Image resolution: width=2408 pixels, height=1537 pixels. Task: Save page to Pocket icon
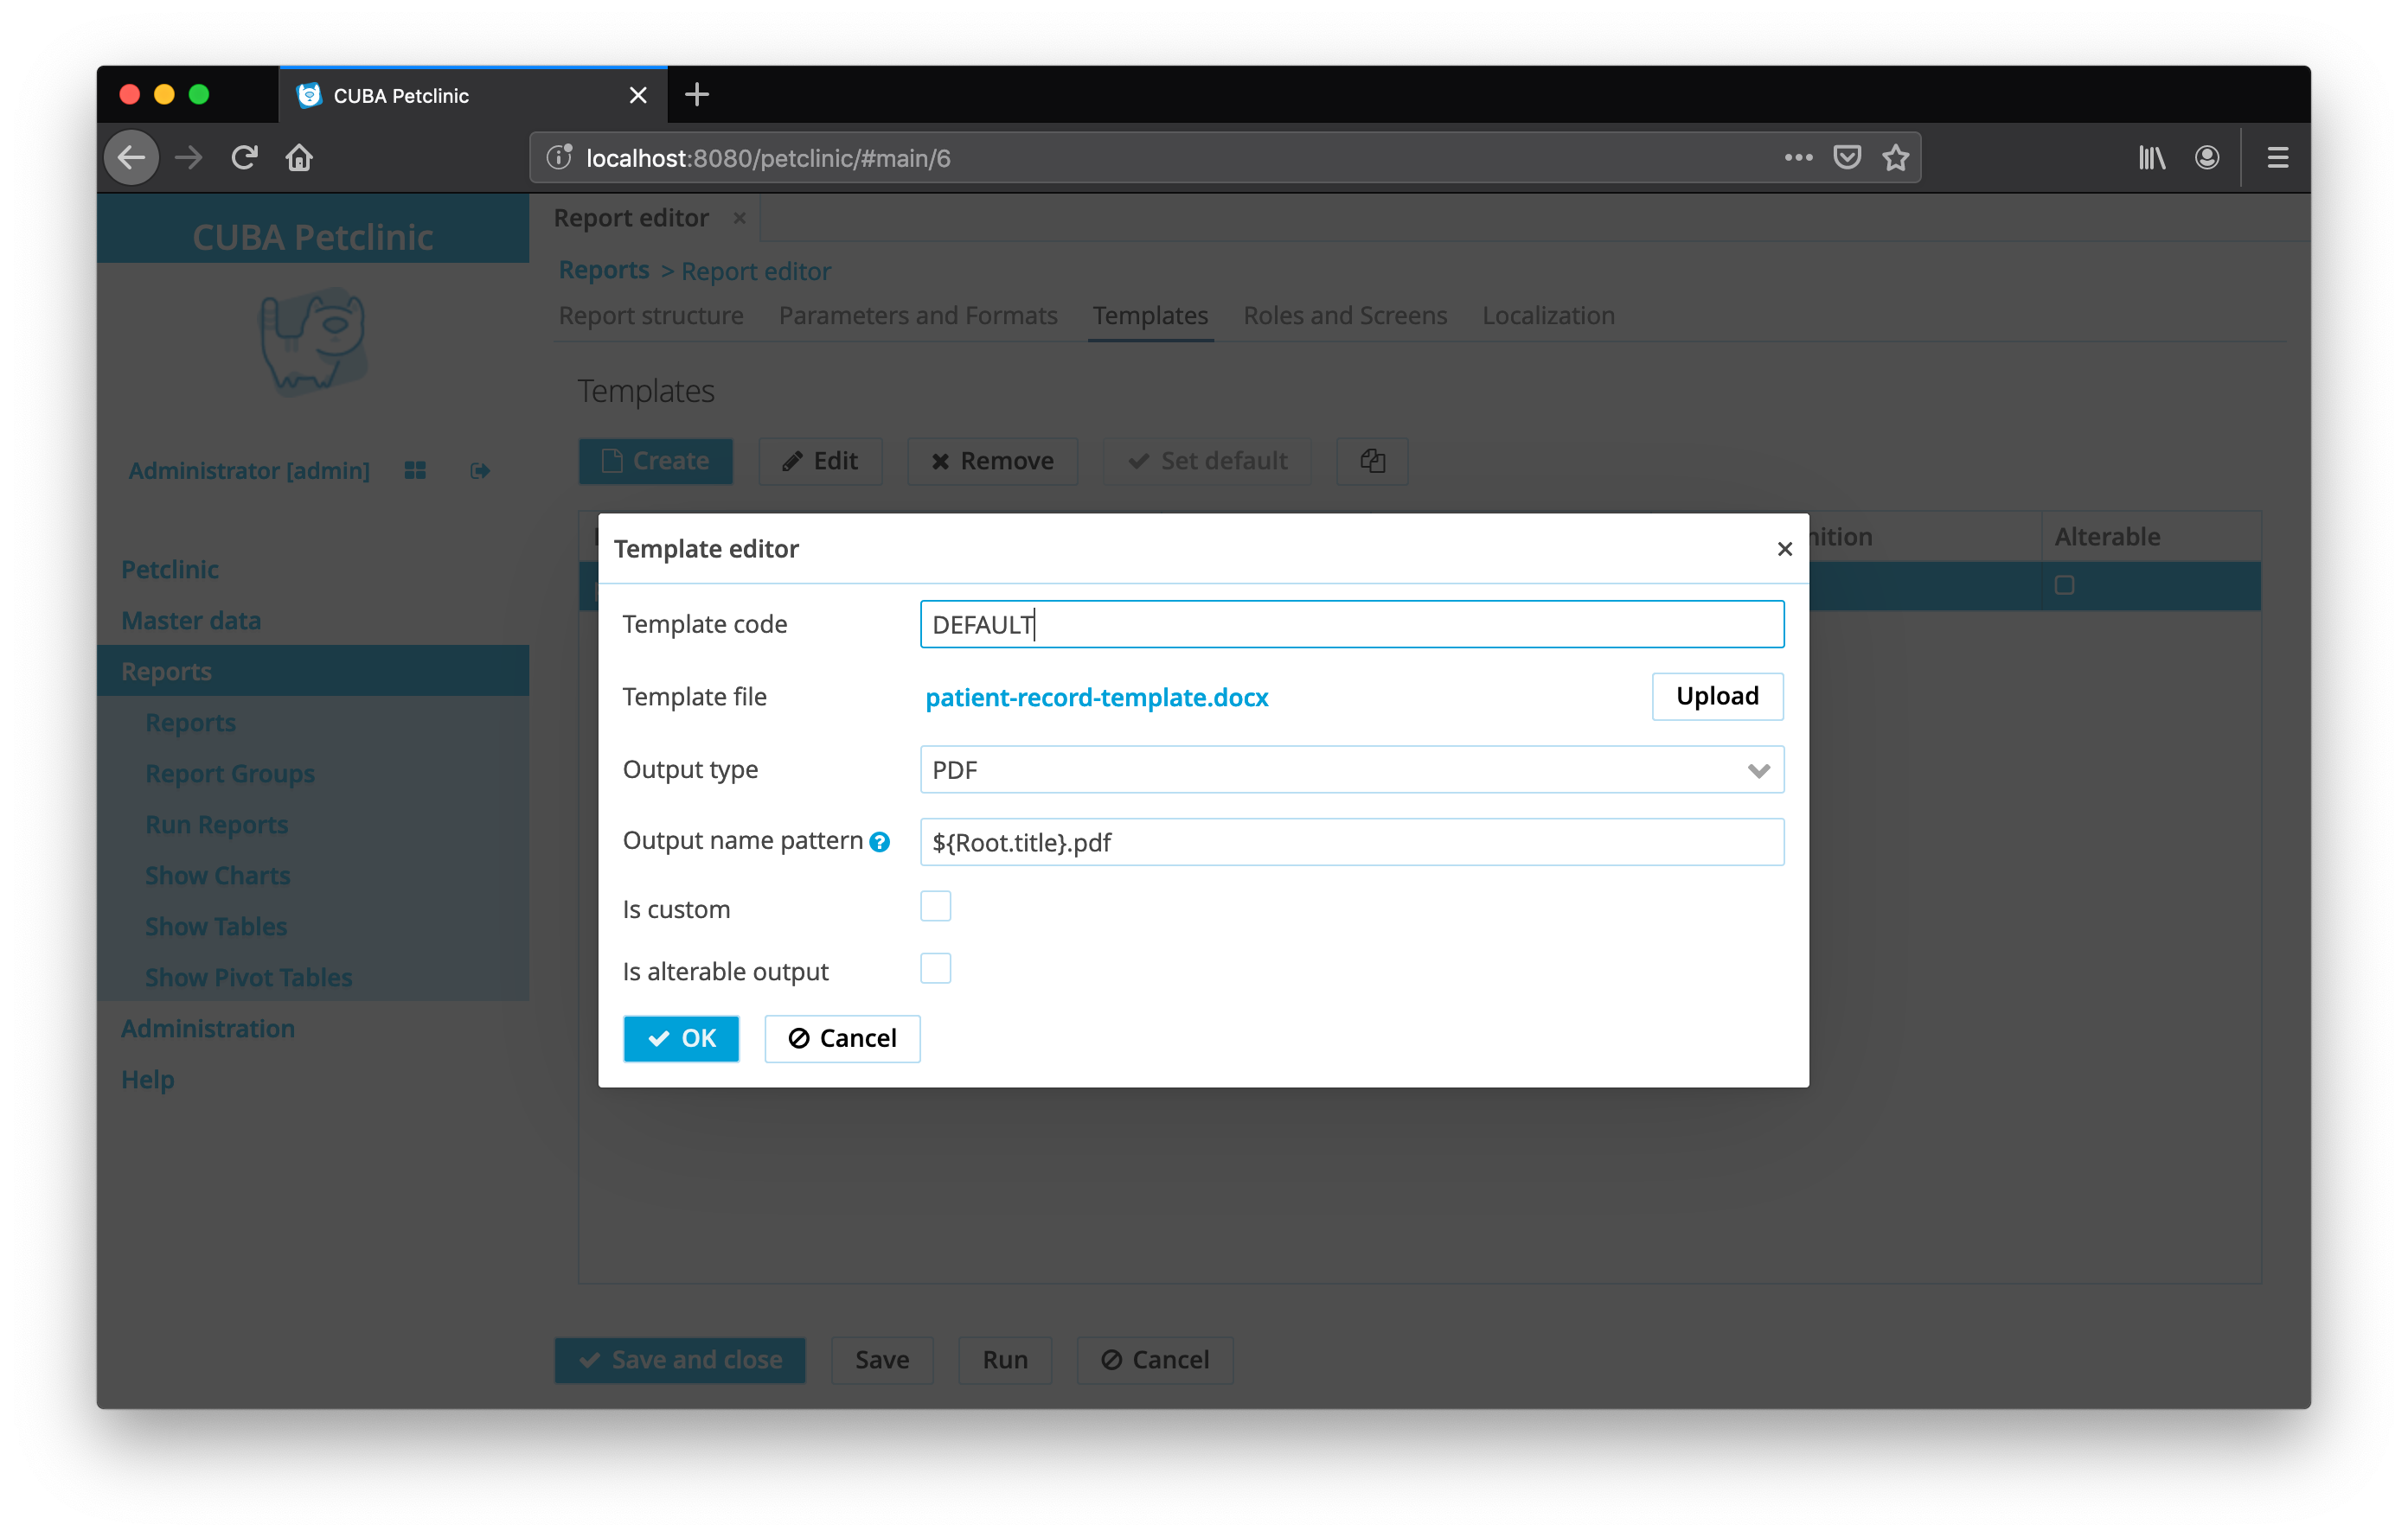(x=1847, y=158)
